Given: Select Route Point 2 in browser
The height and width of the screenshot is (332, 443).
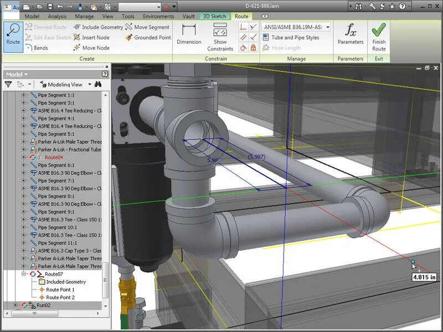Looking at the screenshot, I should 60,298.
